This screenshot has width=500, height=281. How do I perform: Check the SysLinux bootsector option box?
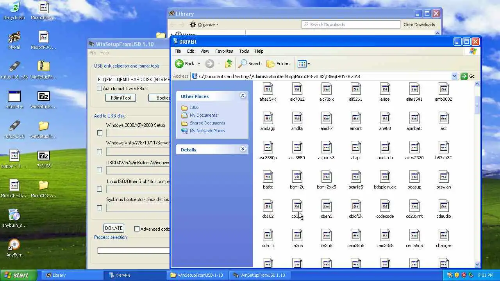[100, 208]
